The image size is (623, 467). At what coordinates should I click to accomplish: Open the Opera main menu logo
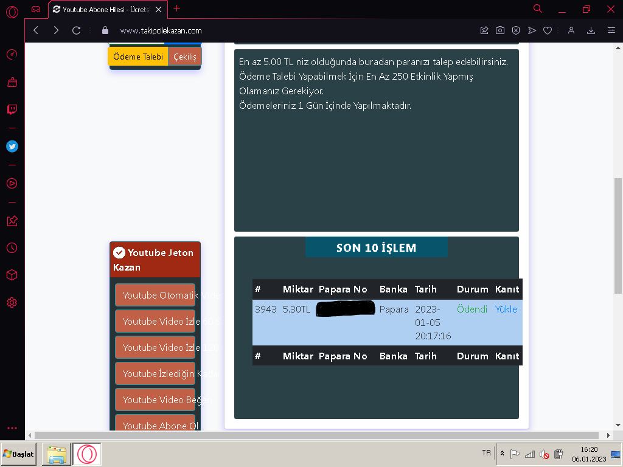click(x=12, y=12)
